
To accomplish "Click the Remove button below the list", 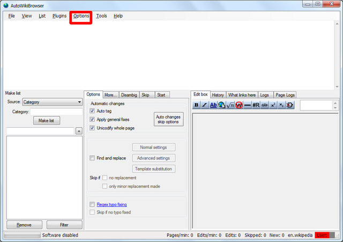I will coord(24,225).
